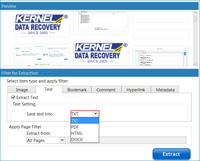Collapse the Save text into dropdown arrow
200x161 pixels.
pos(95,114)
